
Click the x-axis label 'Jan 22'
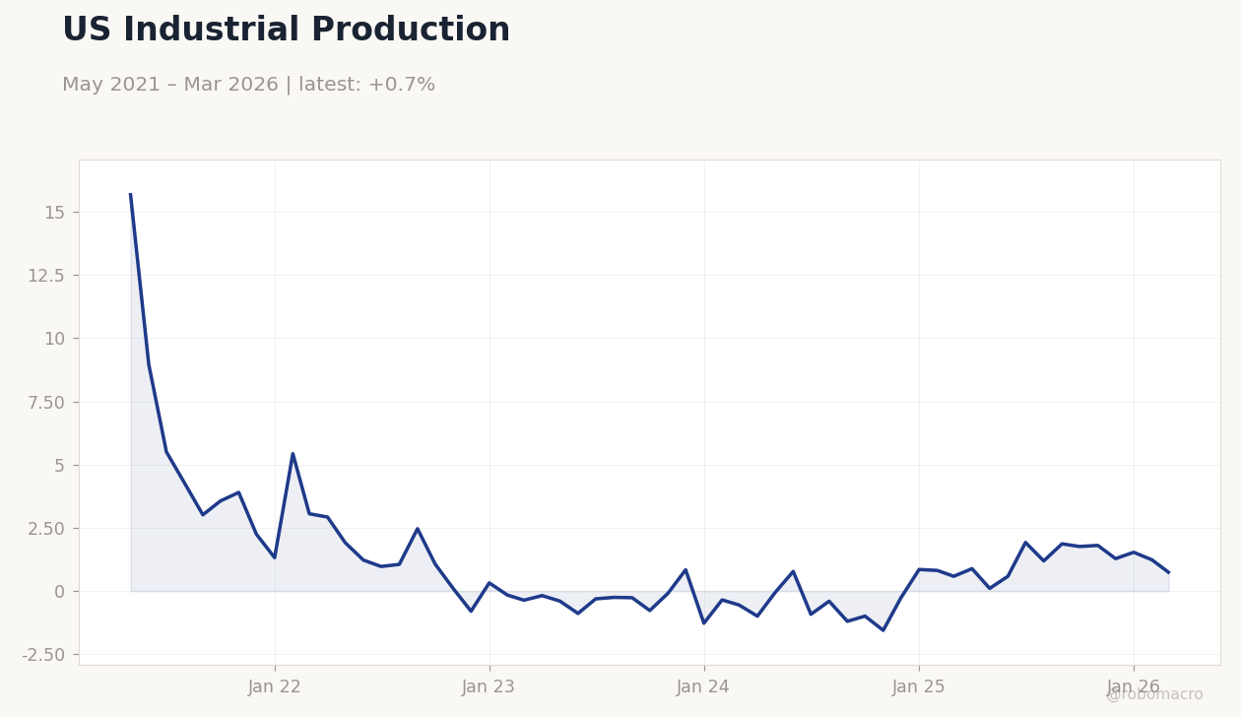tap(275, 687)
